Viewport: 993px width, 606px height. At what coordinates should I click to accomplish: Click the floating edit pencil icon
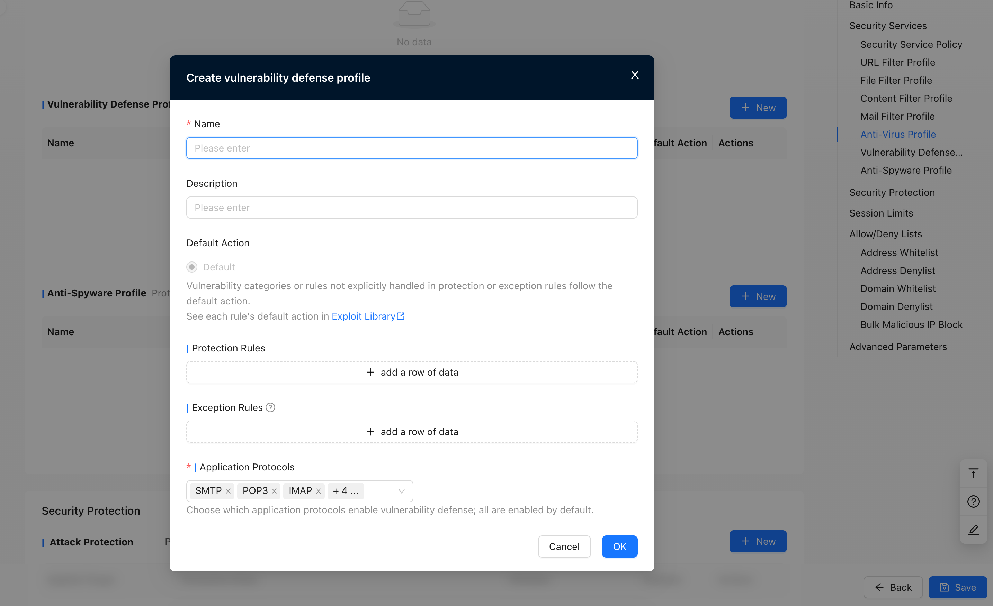click(973, 530)
